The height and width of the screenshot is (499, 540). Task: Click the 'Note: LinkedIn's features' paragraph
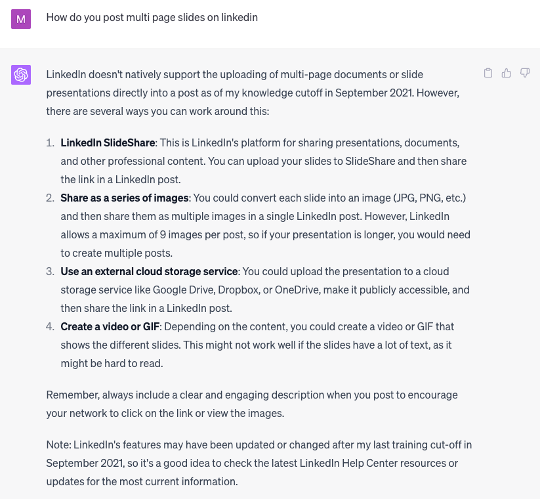pos(259,463)
